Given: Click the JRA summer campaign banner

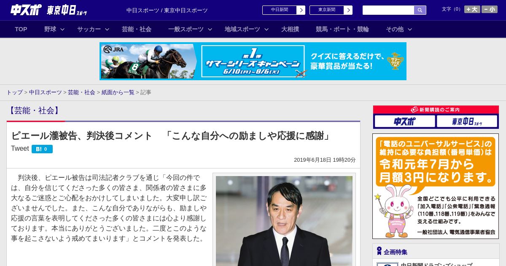Looking at the screenshot, I should point(253,61).
